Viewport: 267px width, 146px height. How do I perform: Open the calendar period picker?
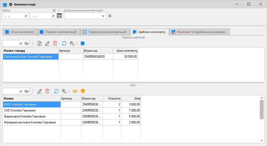(59, 16)
